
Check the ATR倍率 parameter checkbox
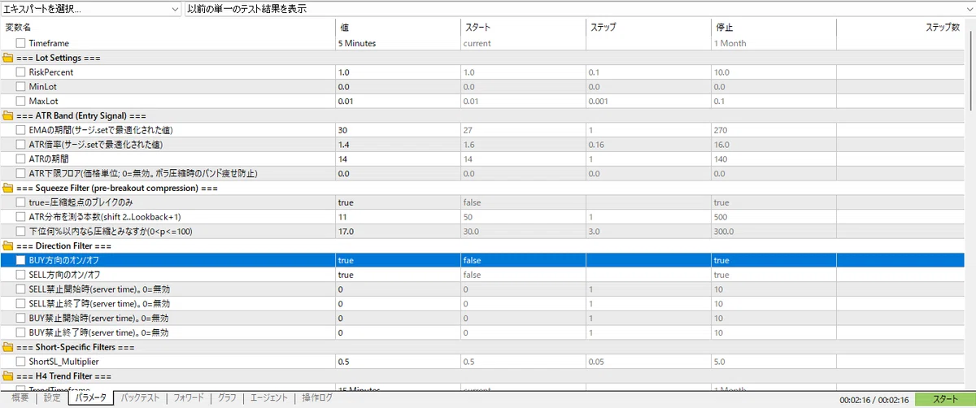tap(21, 145)
